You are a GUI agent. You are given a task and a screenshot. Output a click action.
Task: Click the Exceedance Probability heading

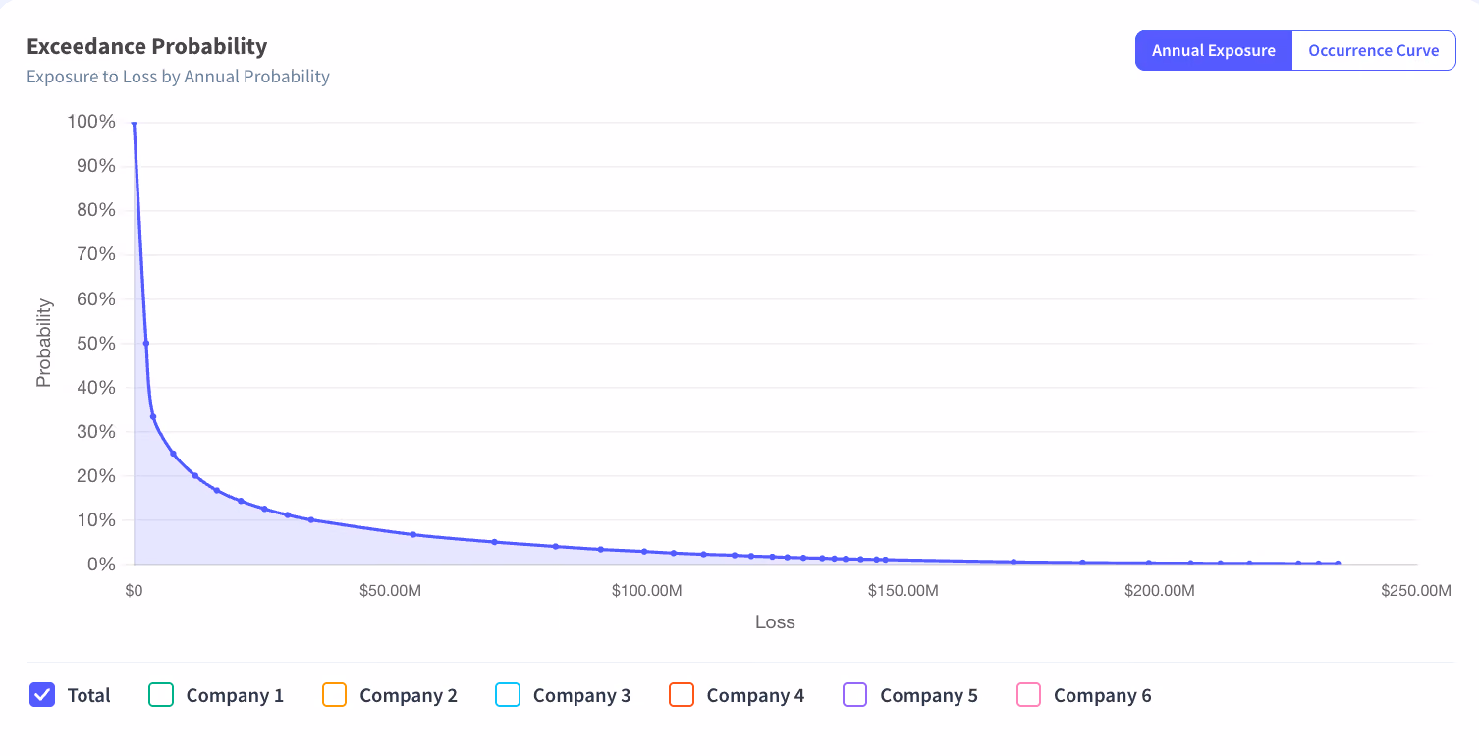click(146, 46)
